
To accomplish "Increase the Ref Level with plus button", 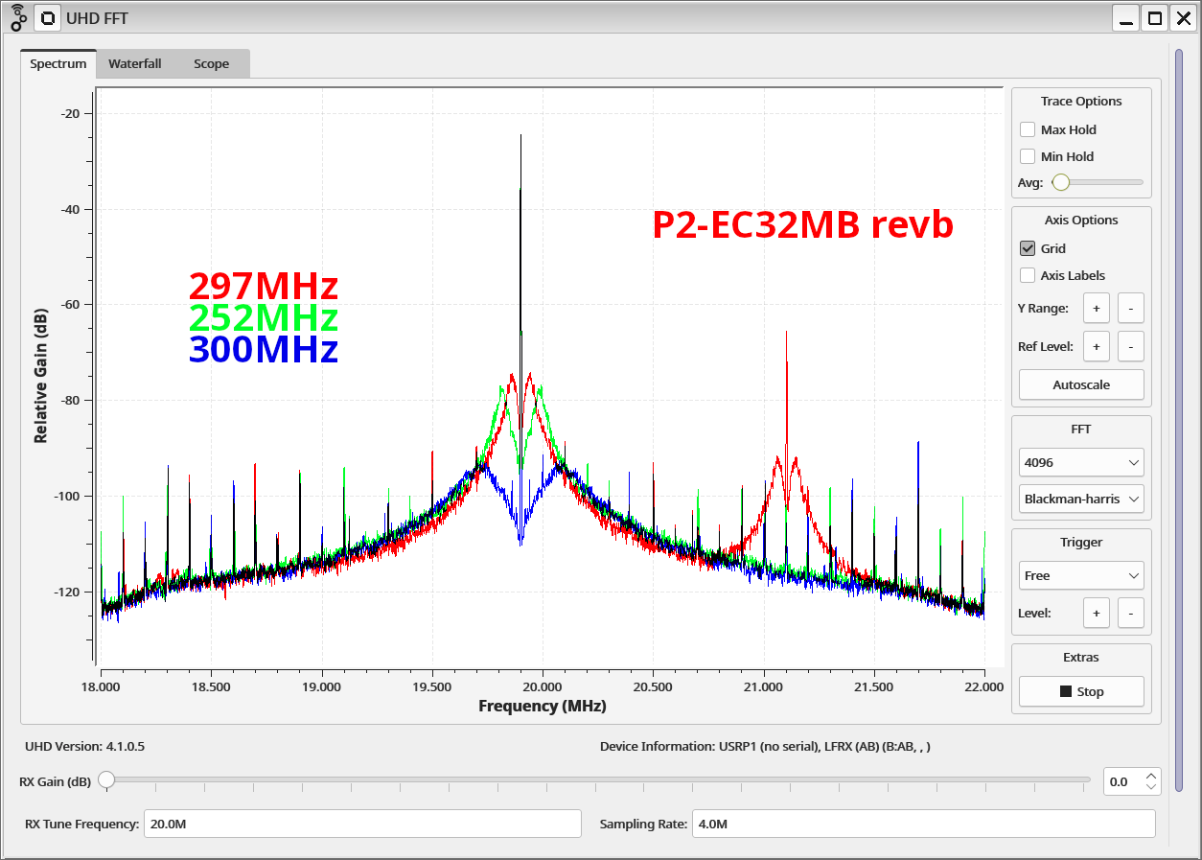I will point(1096,346).
